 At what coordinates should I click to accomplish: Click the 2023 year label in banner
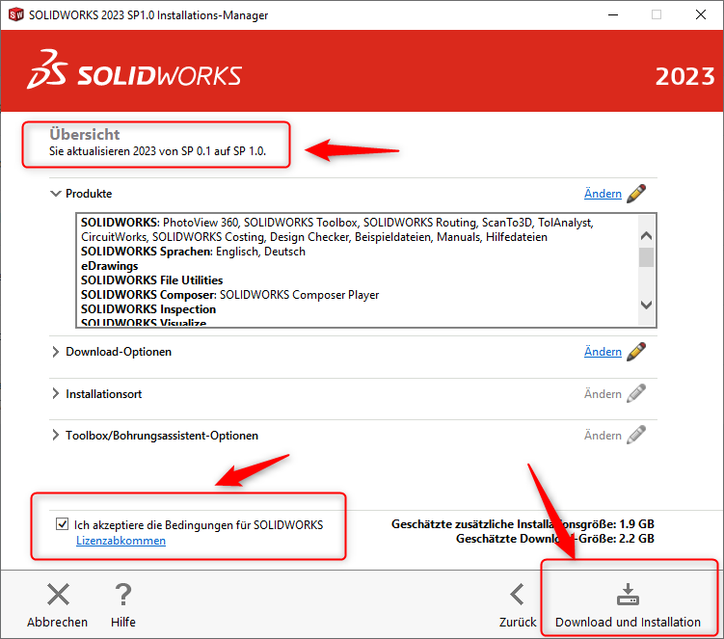684,77
